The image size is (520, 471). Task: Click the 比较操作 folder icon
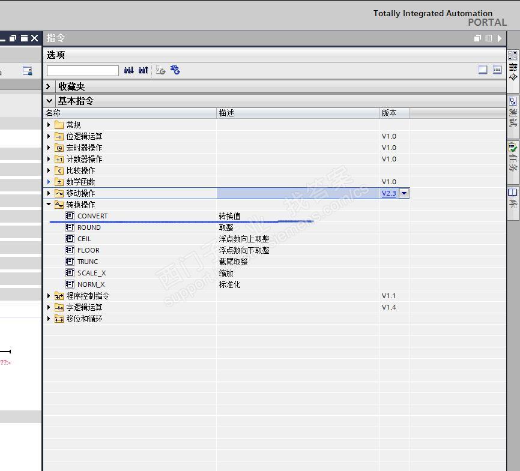(x=59, y=170)
